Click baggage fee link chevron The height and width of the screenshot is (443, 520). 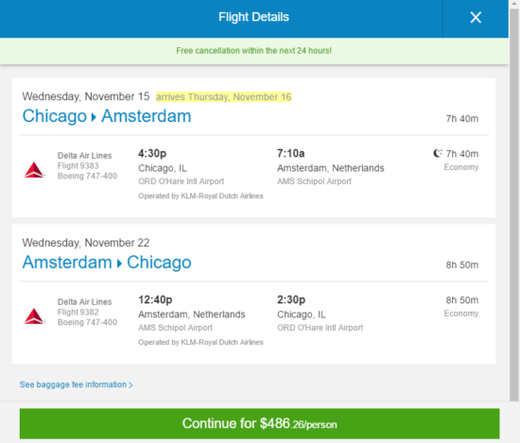130,385
